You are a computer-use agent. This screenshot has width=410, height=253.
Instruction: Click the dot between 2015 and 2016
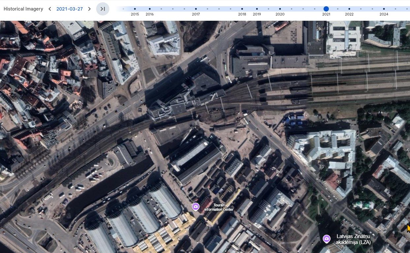142,9
